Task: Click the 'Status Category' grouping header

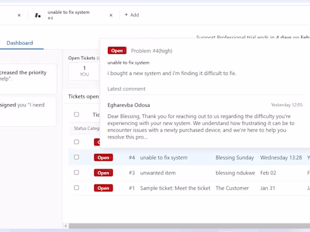Action: point(87,128)
